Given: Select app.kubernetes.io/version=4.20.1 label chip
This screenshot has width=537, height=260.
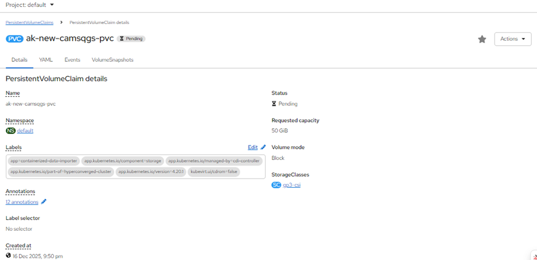Looking at the screenshot, I should (151, 172).
